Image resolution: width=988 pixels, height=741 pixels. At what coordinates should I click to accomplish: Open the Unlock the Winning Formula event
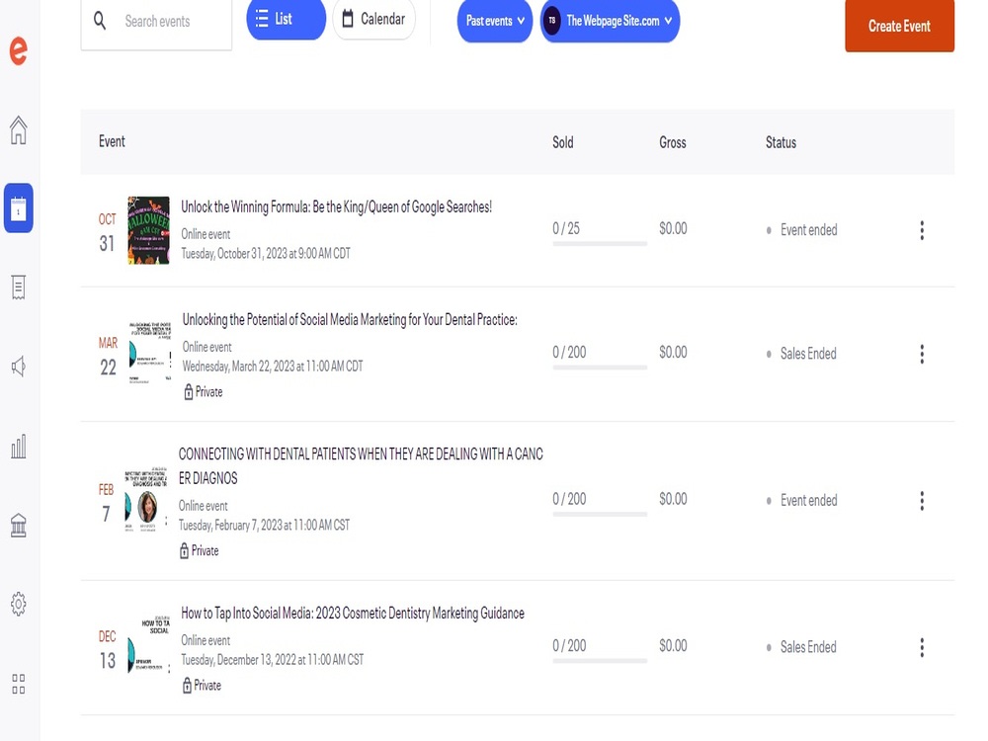[336, 206]
